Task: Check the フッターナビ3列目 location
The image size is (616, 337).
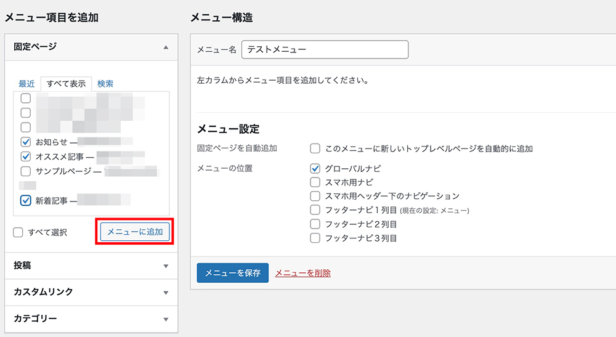Action: coord(315,238)
